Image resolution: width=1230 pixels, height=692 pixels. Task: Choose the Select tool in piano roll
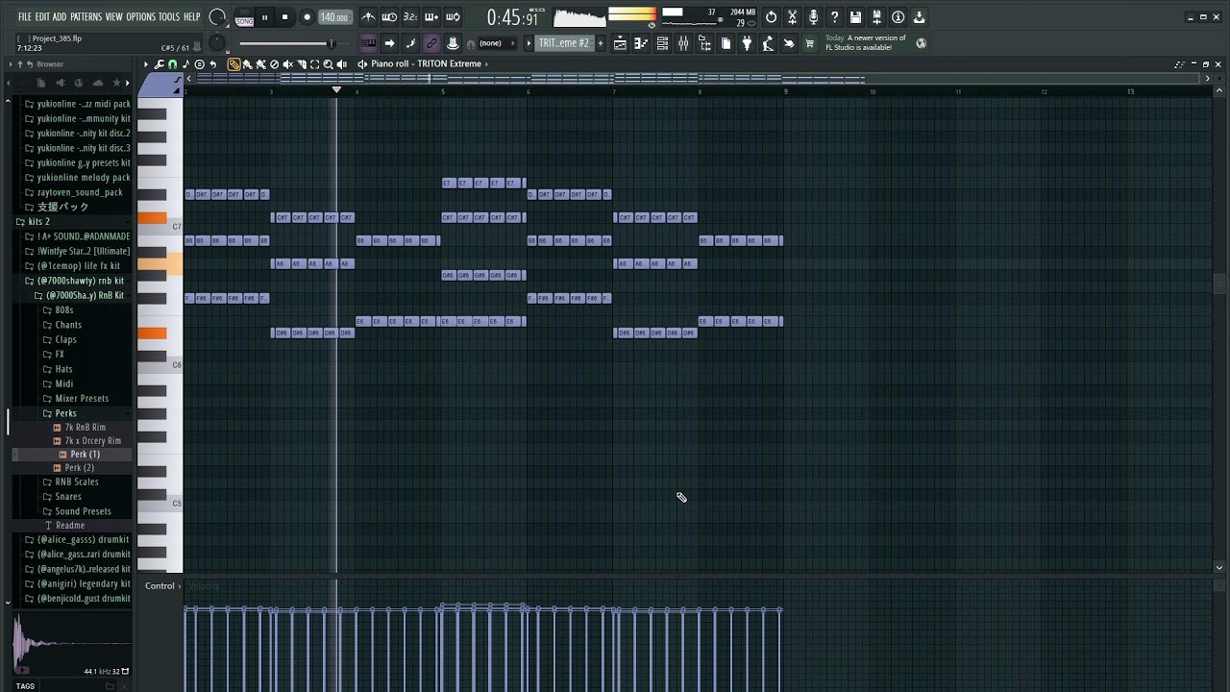[x=314, y=64]
